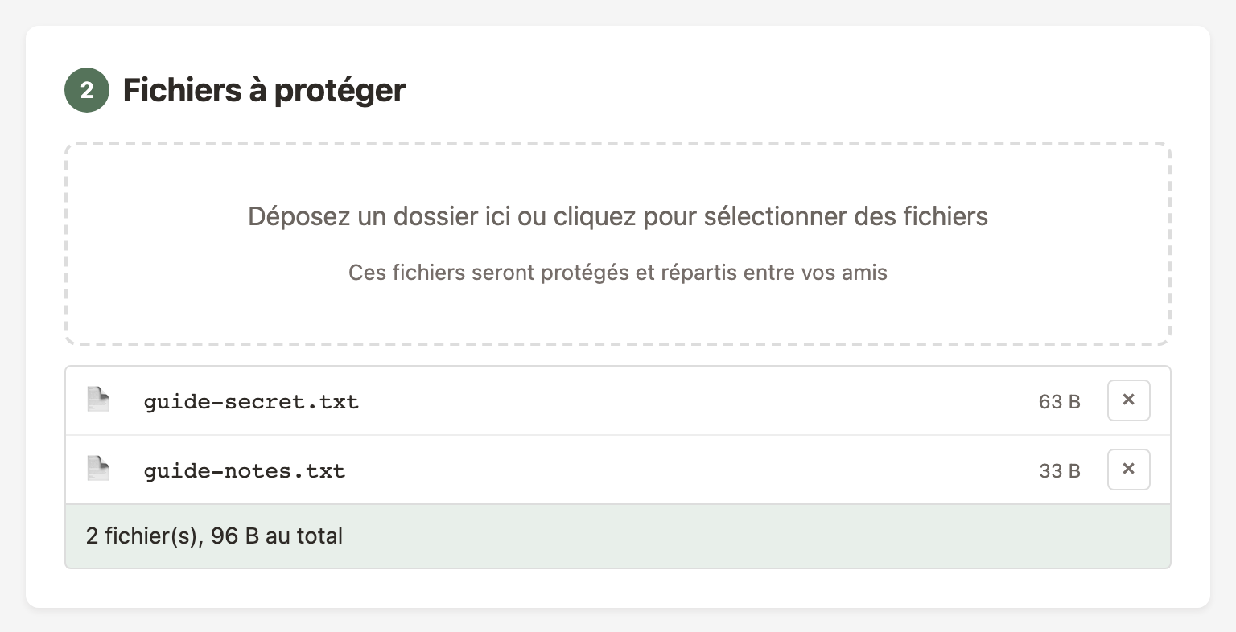Click the X icon for guide-secret.txt
1236x632 pixels.
click(1128, 400)
